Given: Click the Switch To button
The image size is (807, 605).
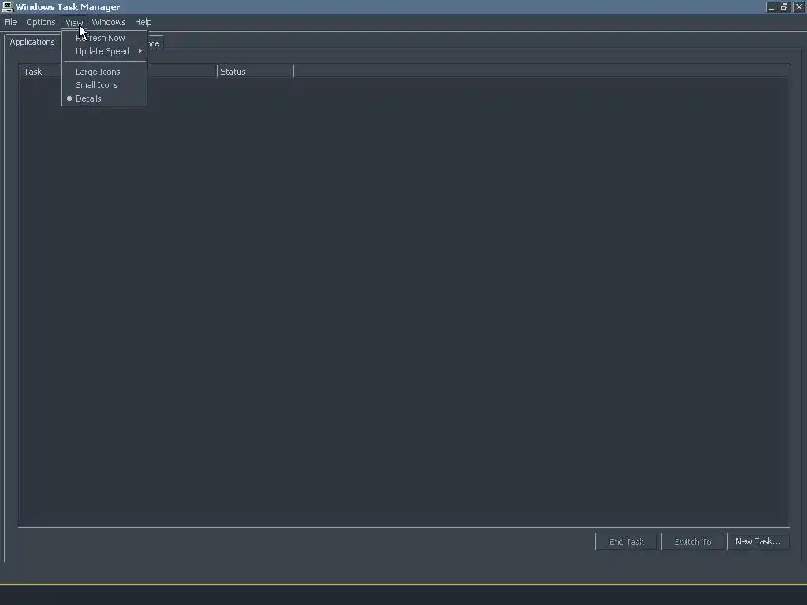Looking at the screenshot, I should tap(692, 542).
